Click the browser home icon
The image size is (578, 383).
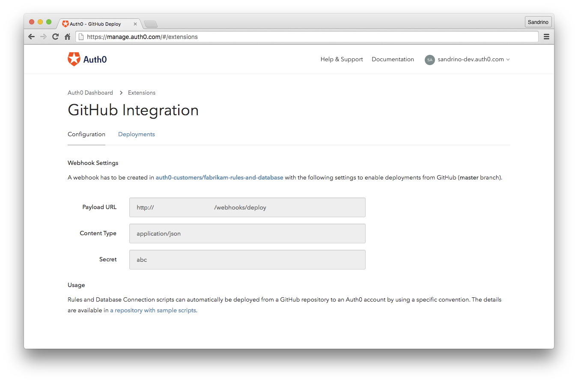67,36
